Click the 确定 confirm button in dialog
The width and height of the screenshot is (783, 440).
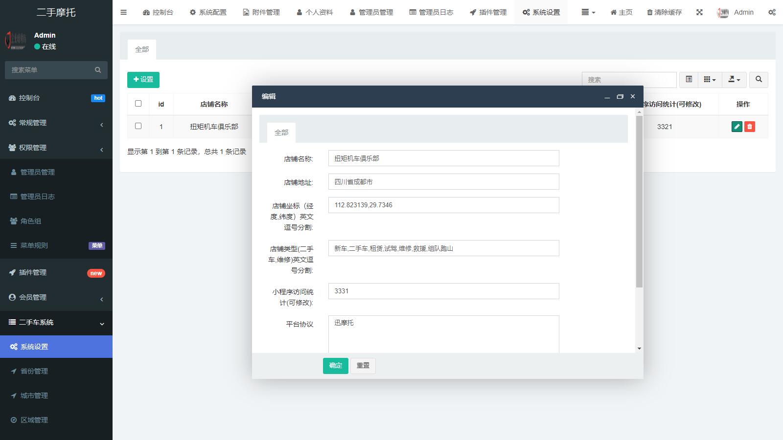[335, 366]
